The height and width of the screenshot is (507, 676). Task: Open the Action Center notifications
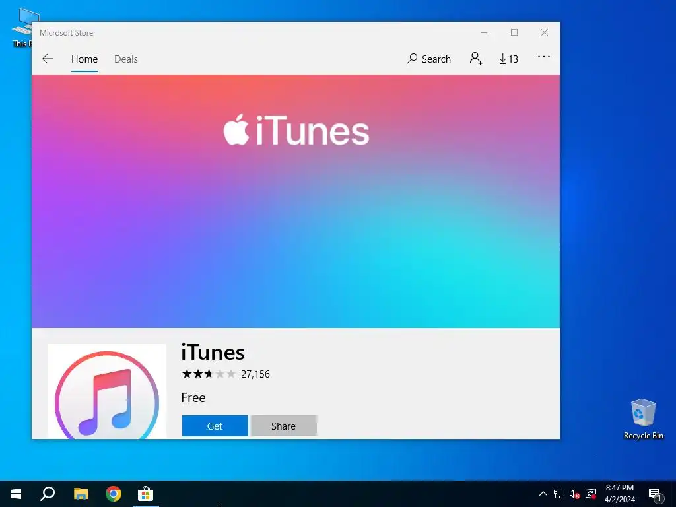[x=654, y=494]
